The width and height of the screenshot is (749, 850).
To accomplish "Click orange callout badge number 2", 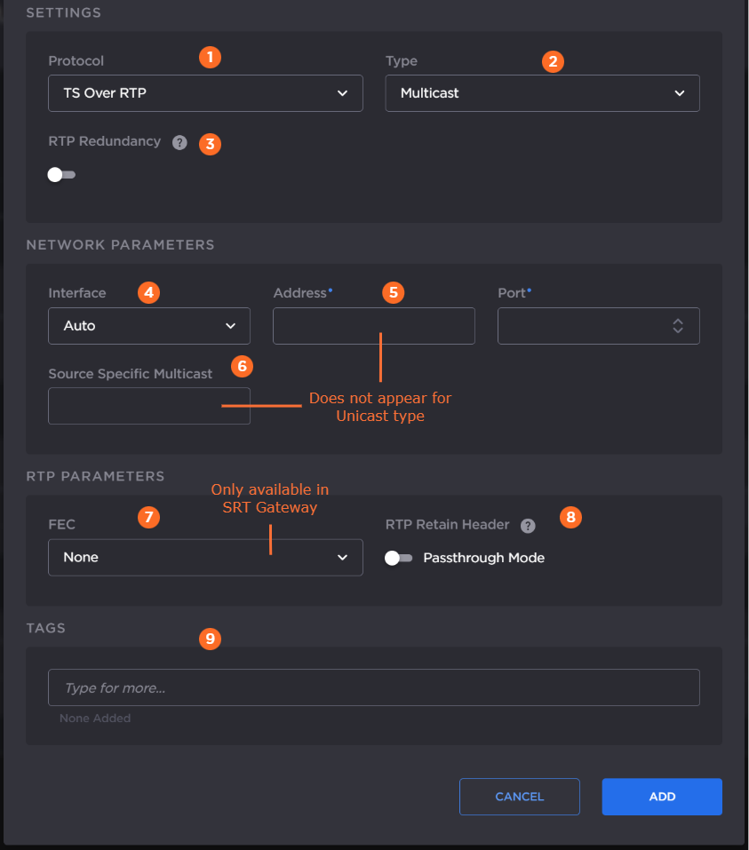I will click(x=554, y=61).
